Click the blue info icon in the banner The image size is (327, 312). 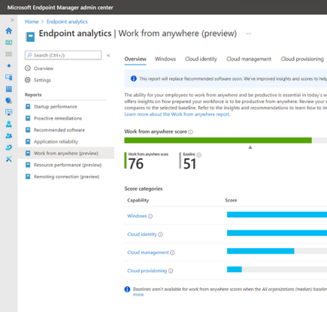tap(134, 79)
